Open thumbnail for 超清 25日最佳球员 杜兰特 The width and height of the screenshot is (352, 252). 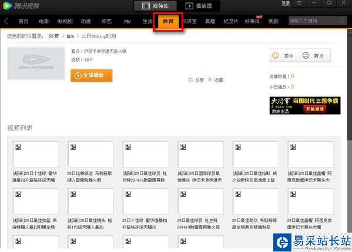click(146, 154)
